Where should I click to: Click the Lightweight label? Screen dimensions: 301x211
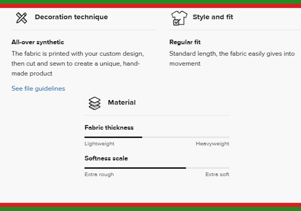[x=99, y=144]
